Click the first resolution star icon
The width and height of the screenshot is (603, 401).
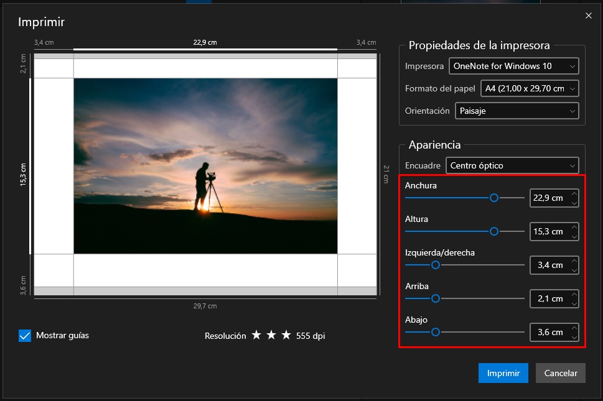coord(256,334)
